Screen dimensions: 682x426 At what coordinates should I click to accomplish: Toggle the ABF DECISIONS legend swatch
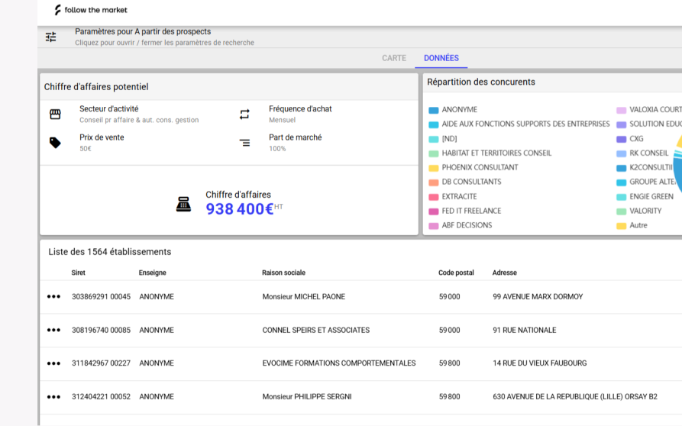tap(433, 226)
